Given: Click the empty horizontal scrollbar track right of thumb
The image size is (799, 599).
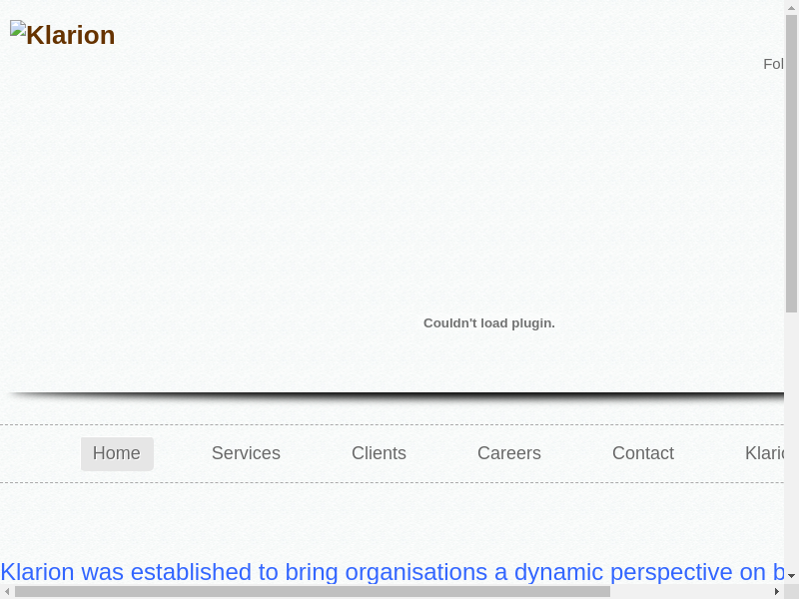Looking at the screenshot, I should point(689,591).
